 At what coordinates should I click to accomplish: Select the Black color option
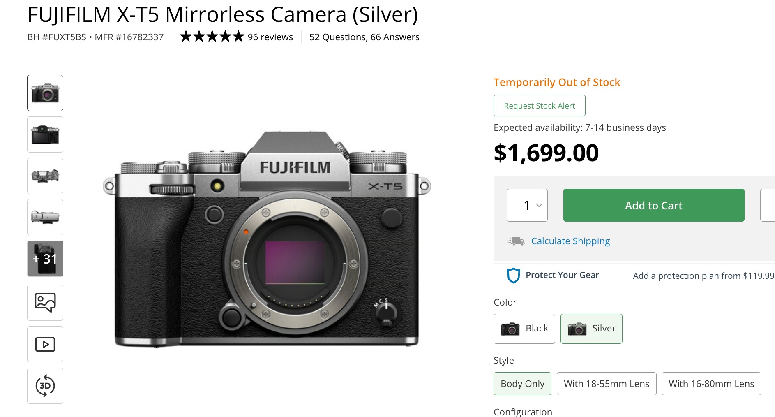pyautogui.click(x=524, y=329)
